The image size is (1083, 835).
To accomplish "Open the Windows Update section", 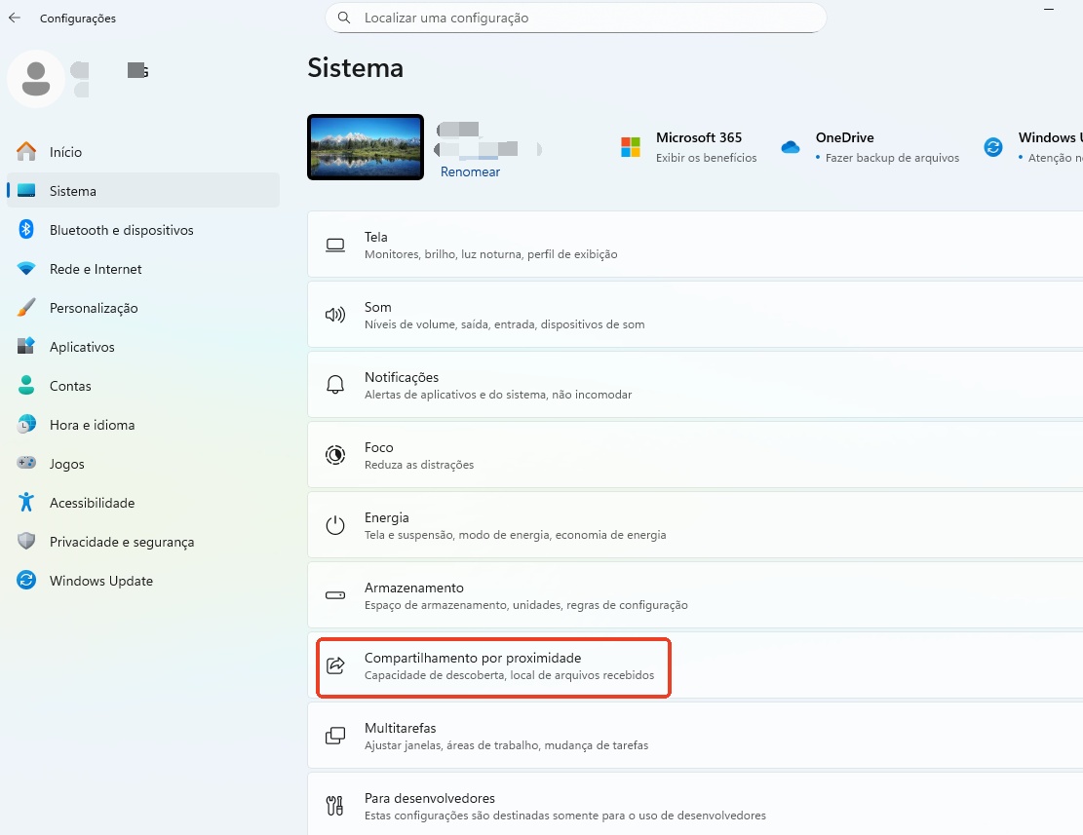I will [x=100, y=580].
